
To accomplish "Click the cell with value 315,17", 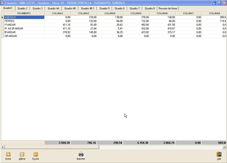I will 162,32.
